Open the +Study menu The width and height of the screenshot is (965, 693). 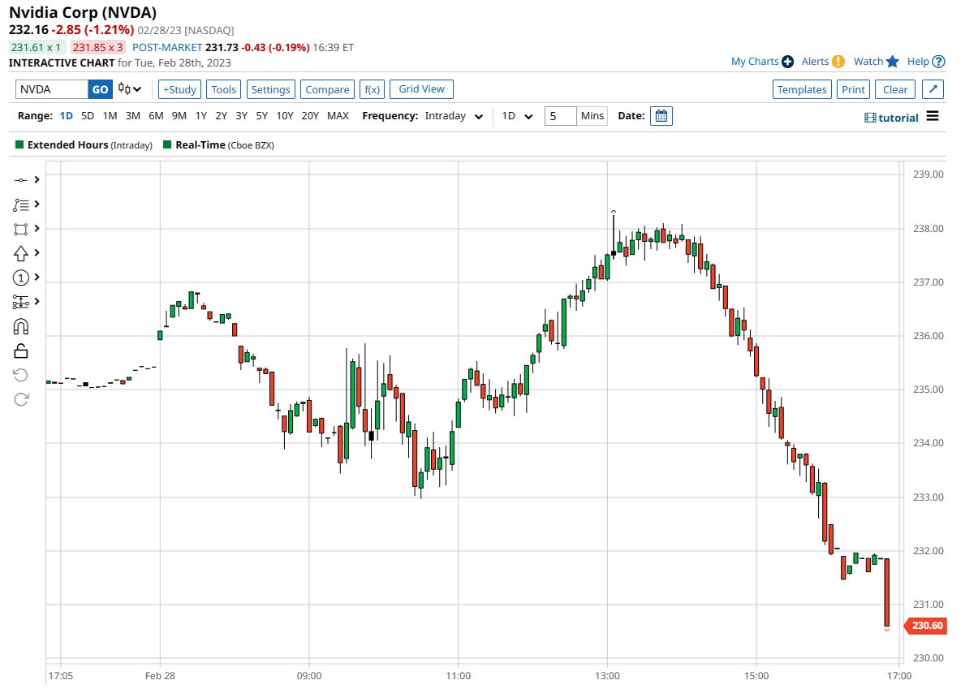pyautogui.click(x=179, y=89)
